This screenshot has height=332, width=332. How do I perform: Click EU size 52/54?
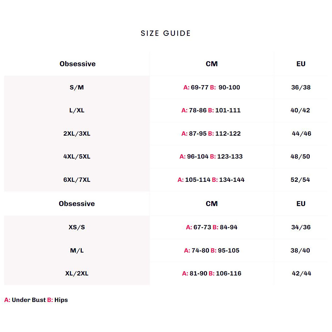tap(300, 180)
